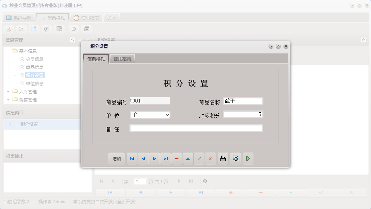Confirm changes with the green check icon

[199, 158]
